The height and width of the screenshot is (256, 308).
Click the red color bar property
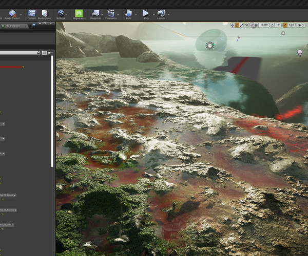pos(11,67)
